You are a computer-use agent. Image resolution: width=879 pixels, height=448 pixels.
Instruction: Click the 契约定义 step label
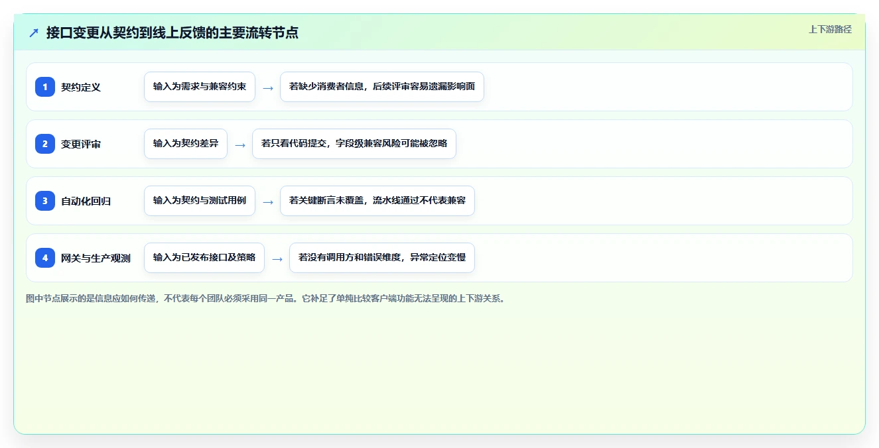click(81, 87)
